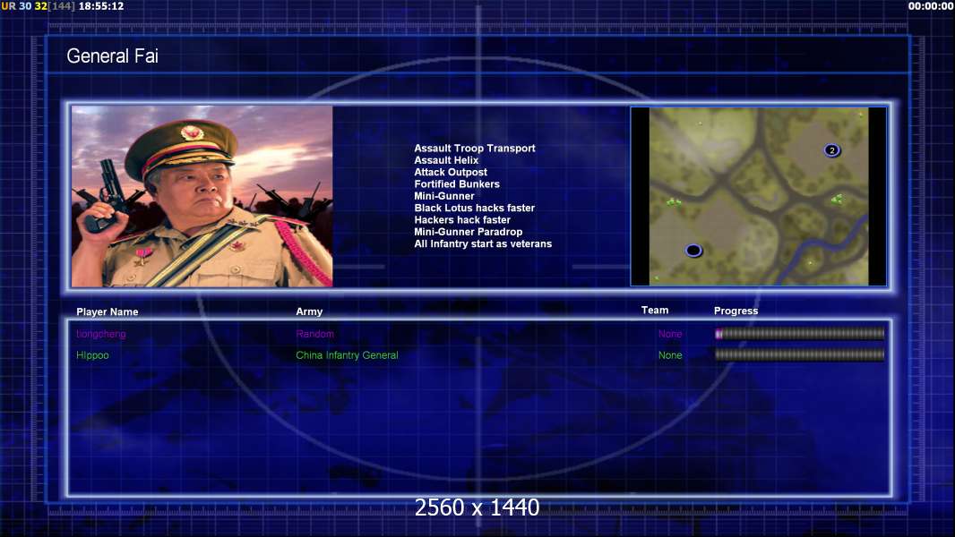The width and height of the screenshot is (955, 537).
Task: Select the unnumbered start position marker on the map
Action: point(693,250)
